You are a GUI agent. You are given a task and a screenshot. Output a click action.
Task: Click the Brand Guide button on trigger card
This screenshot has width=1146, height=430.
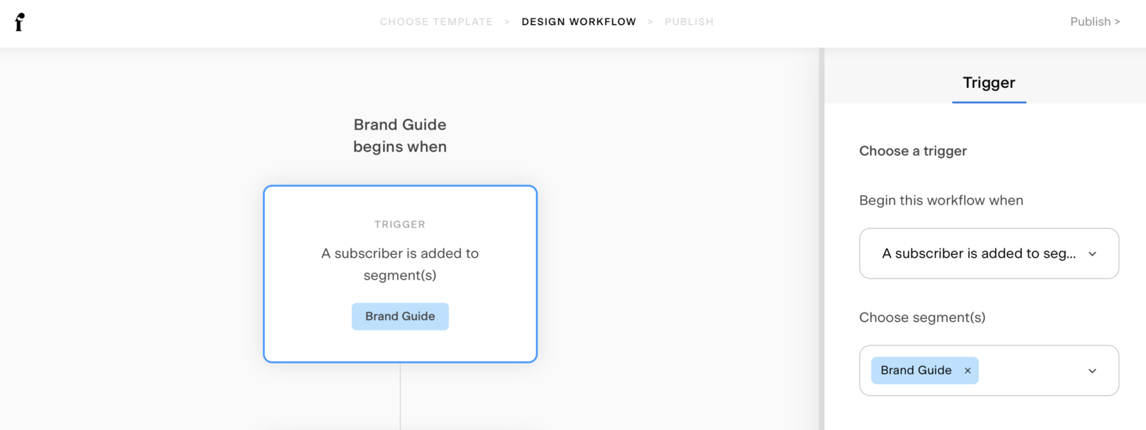[x=400, y=316]
